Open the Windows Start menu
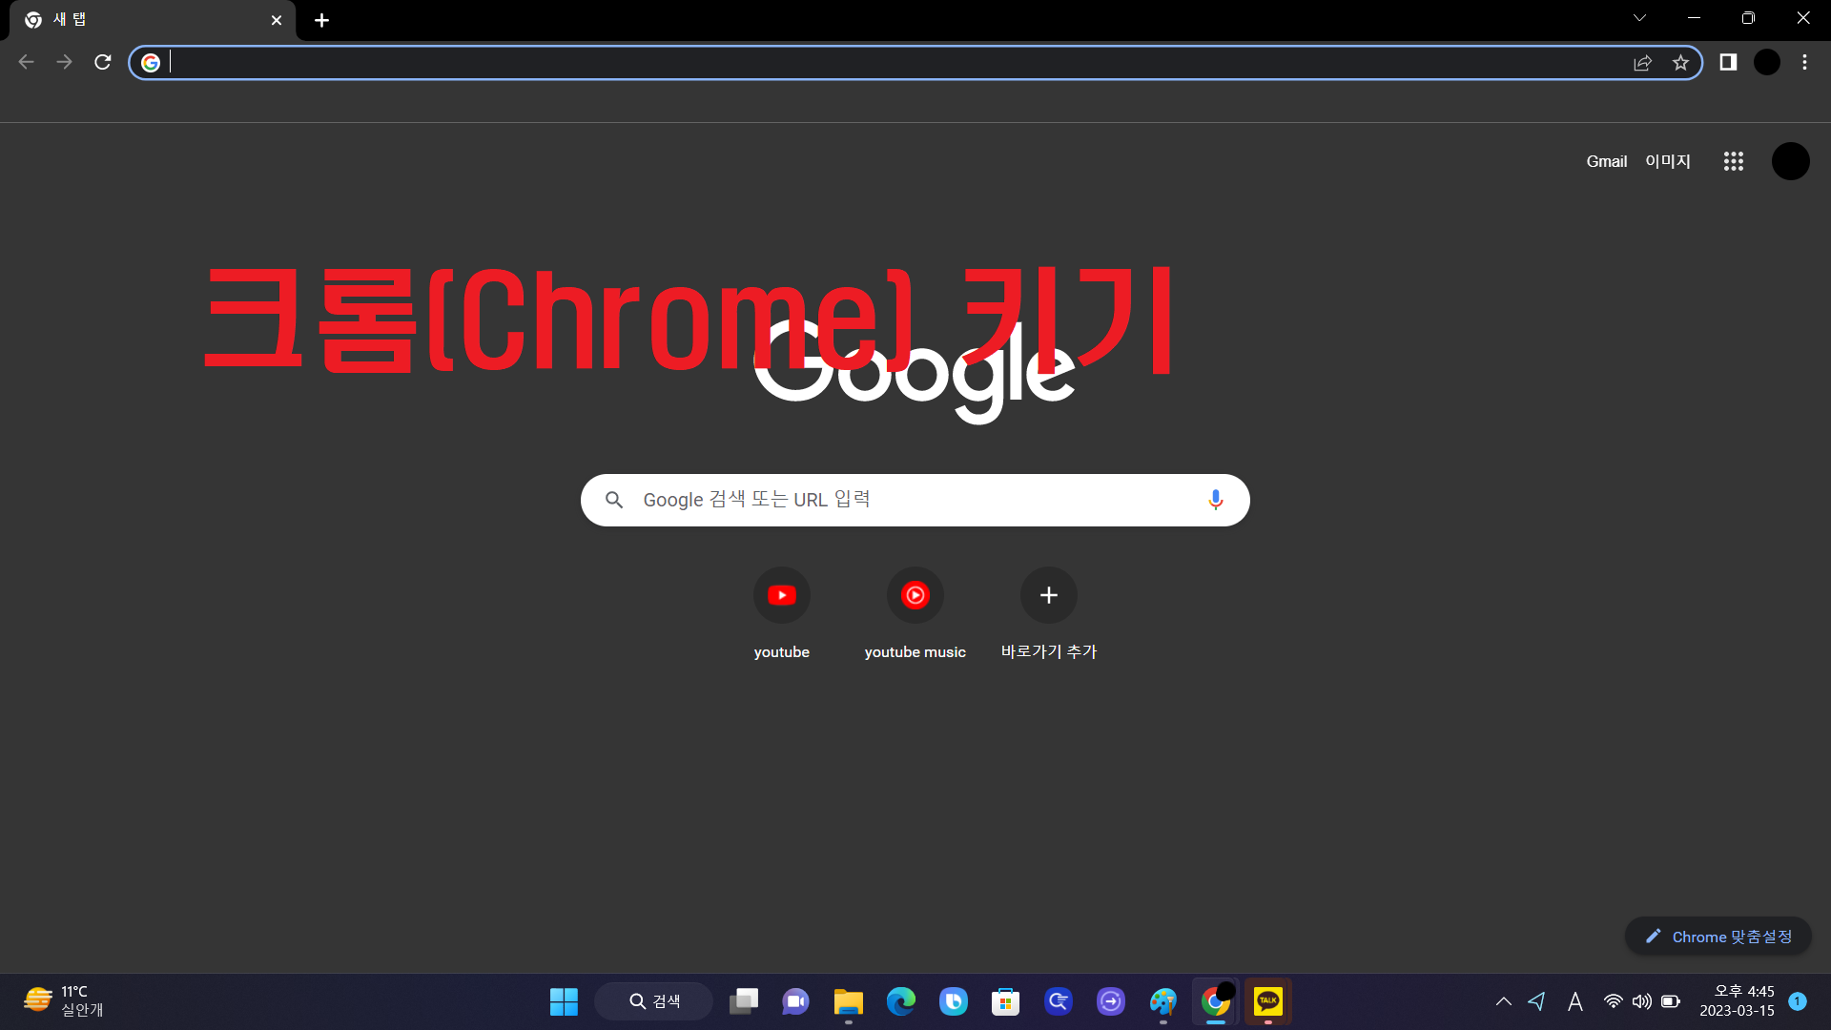The height and width of the screenshot is (1030, 1831). (564, 1001)
